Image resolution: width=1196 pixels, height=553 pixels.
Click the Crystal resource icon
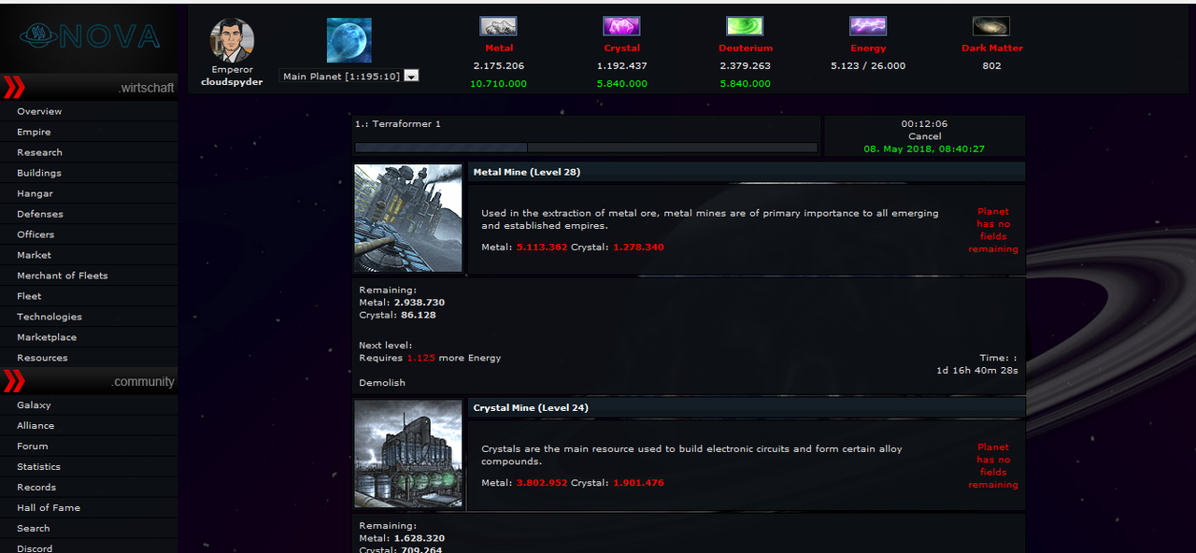[x=621, y=26]
